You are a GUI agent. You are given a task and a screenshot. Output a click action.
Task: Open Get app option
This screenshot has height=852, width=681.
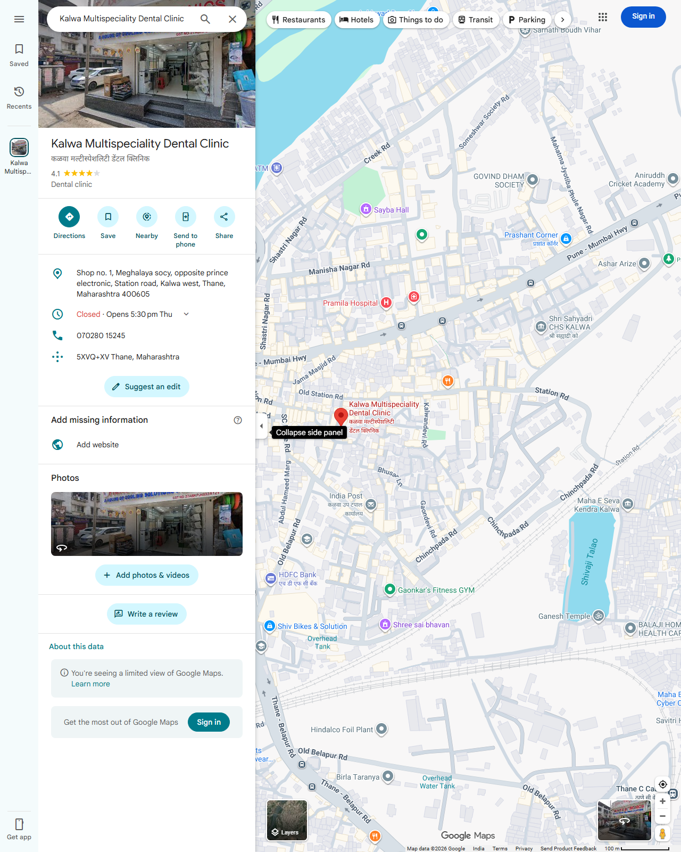[x=19, y=829]
